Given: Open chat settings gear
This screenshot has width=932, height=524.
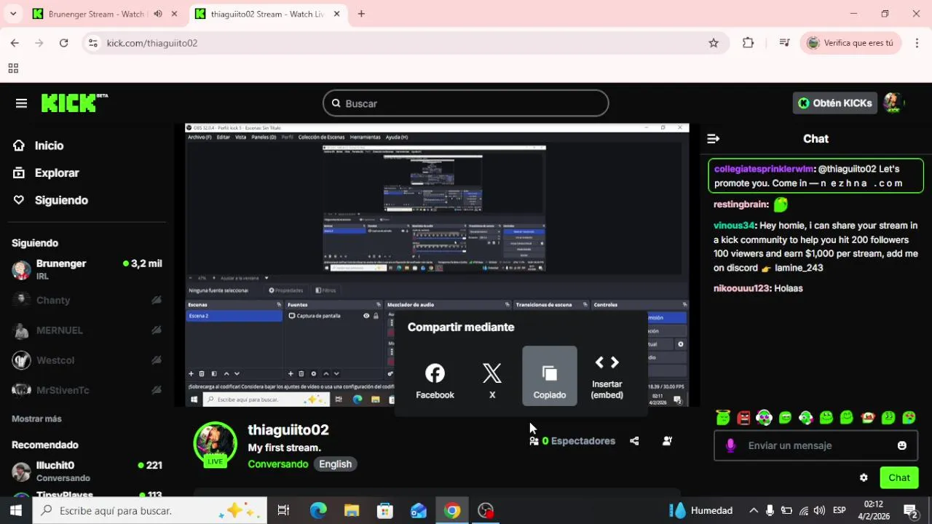Looking at the screenshot, I should pos(864,478).
